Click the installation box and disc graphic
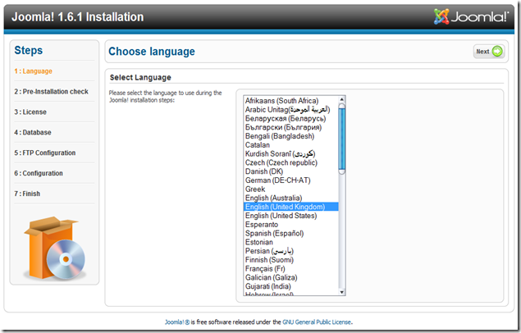 coord(54,248)
